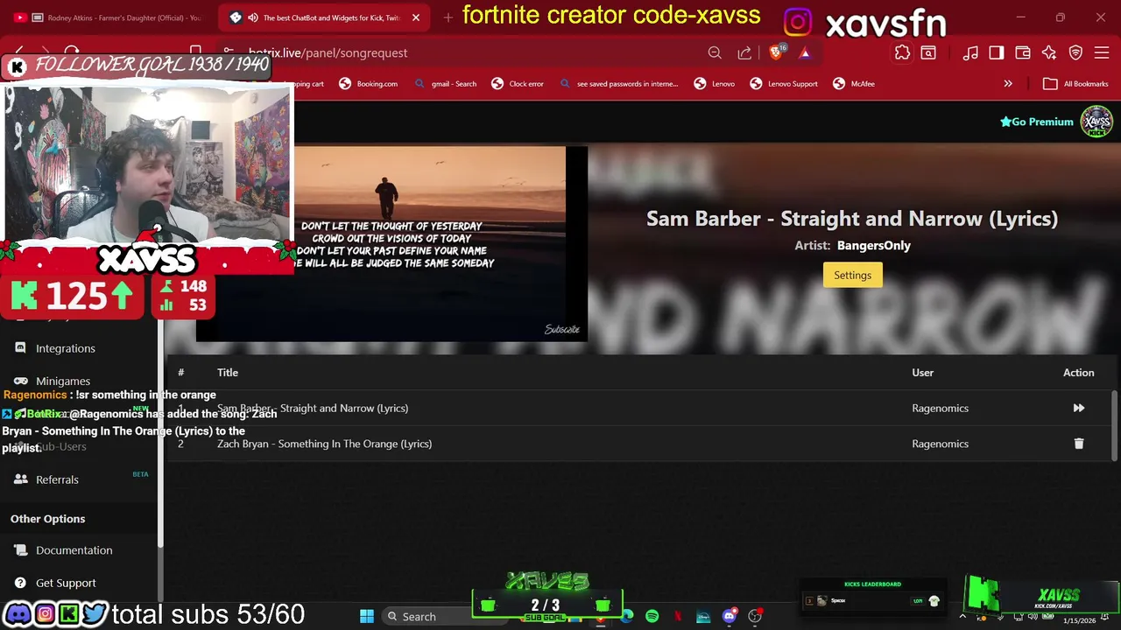Expand hidden bookmarks overflow chevron
This screenshot has height=630, width=1121.
[x=1008, y=84]
